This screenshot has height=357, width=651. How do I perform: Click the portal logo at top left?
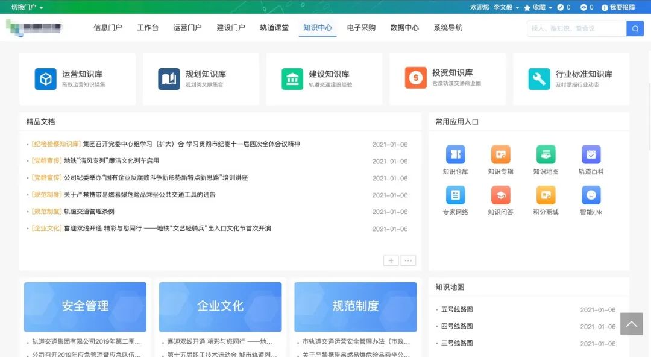click(34, 27)
